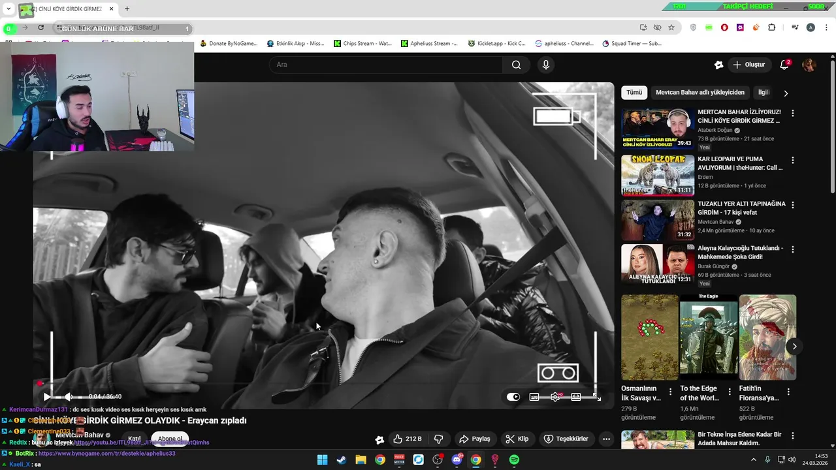836x470 pixels.
Task: Open the Osmanlının İlk Savaşı short
Action: pos(650,337)
